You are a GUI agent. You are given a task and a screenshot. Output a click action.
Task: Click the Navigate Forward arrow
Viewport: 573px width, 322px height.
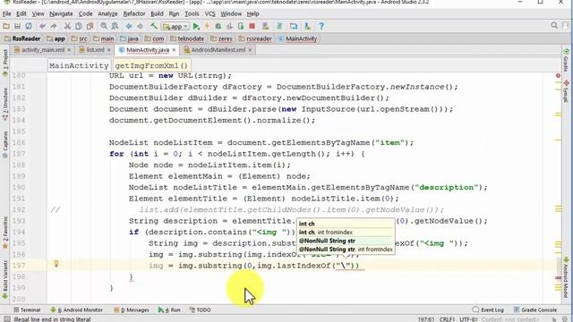(140, 26)
